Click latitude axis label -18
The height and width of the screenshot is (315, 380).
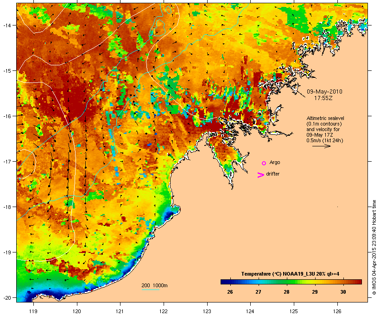[6, 207]
